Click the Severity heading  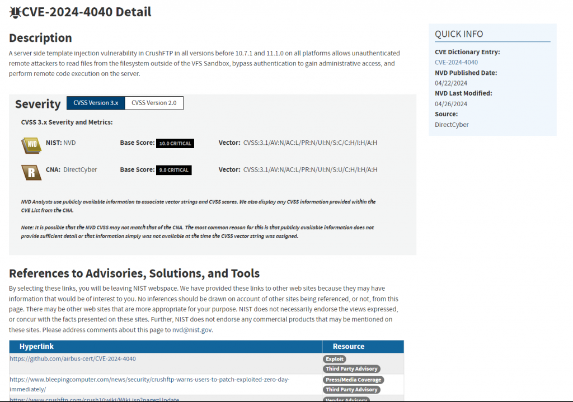38,104
